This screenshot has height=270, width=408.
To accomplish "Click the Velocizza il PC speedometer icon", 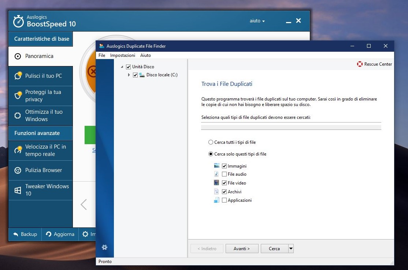I will 18,150.
